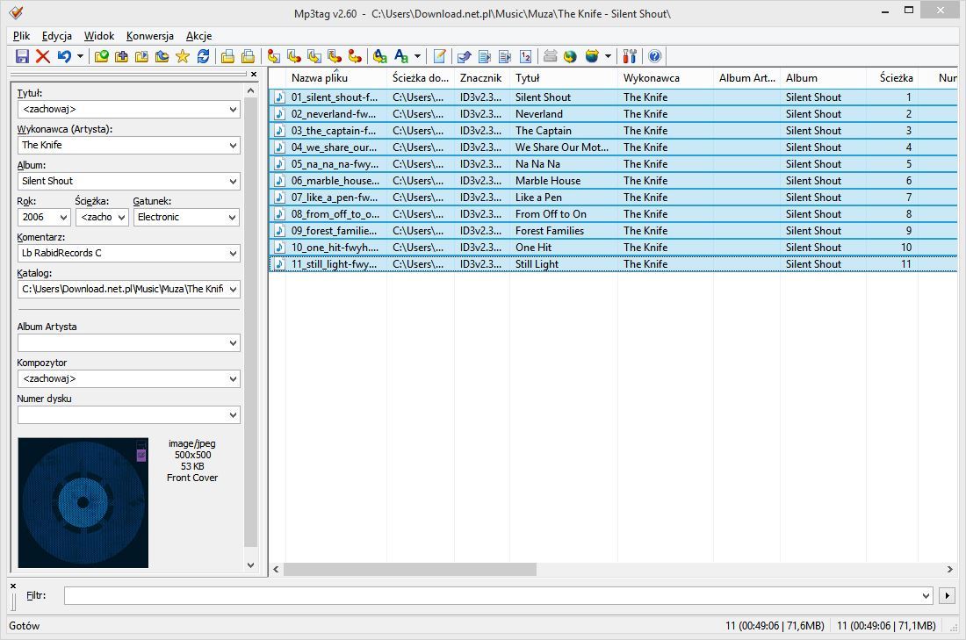Sort by the Znacznik column header

[x=482, y=78]
